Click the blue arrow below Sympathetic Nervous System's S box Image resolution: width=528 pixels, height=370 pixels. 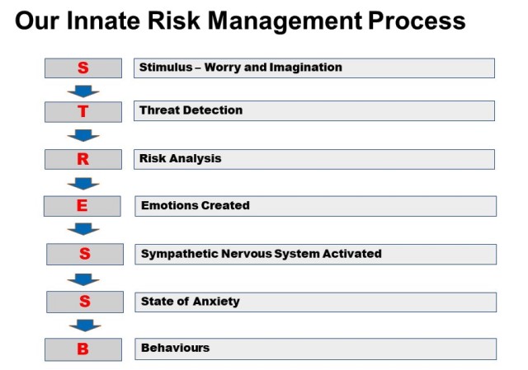coord(83,279)
